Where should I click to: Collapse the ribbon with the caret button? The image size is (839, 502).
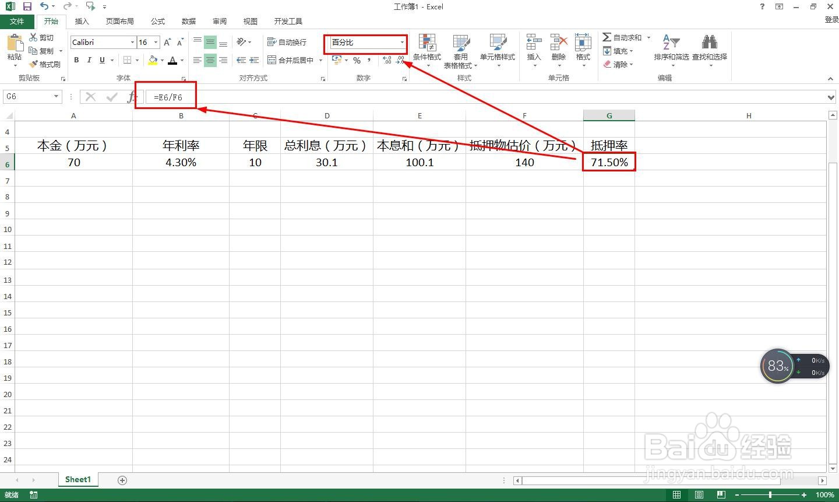[x=831, y=78]
